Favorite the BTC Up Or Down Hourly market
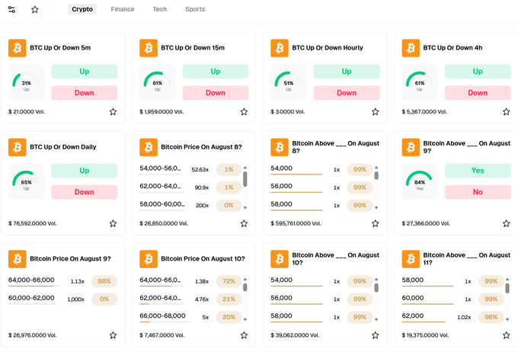The width and height of the screenshot is (518, 352). [x=375, y=112]
